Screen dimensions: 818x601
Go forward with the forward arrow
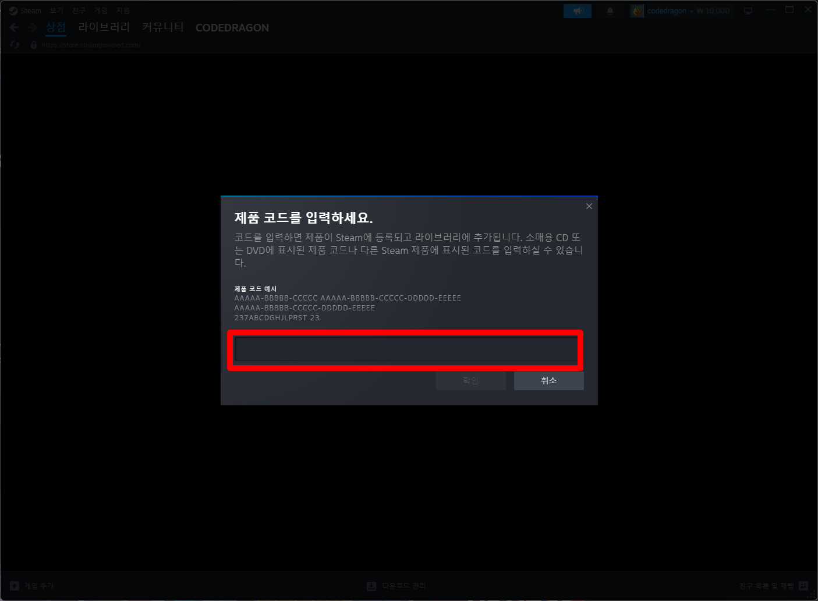point(33,27)
